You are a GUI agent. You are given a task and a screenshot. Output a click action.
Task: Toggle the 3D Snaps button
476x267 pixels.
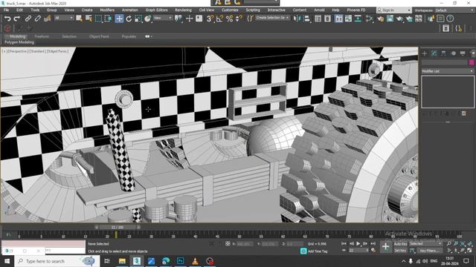(x=210, y=19)
